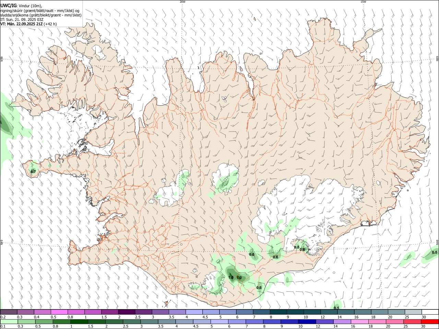
Task: Select bottom-row legend swatch labeled 6
Action: (237, 322)
